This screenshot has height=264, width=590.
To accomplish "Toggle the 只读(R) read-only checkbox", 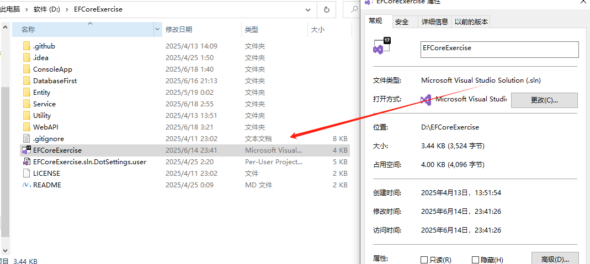I will [x=424, y=260].
